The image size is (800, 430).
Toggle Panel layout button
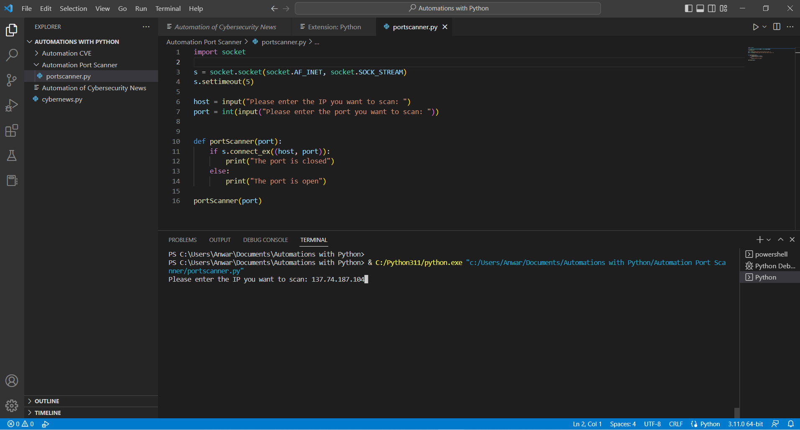(x=700, y=8)
